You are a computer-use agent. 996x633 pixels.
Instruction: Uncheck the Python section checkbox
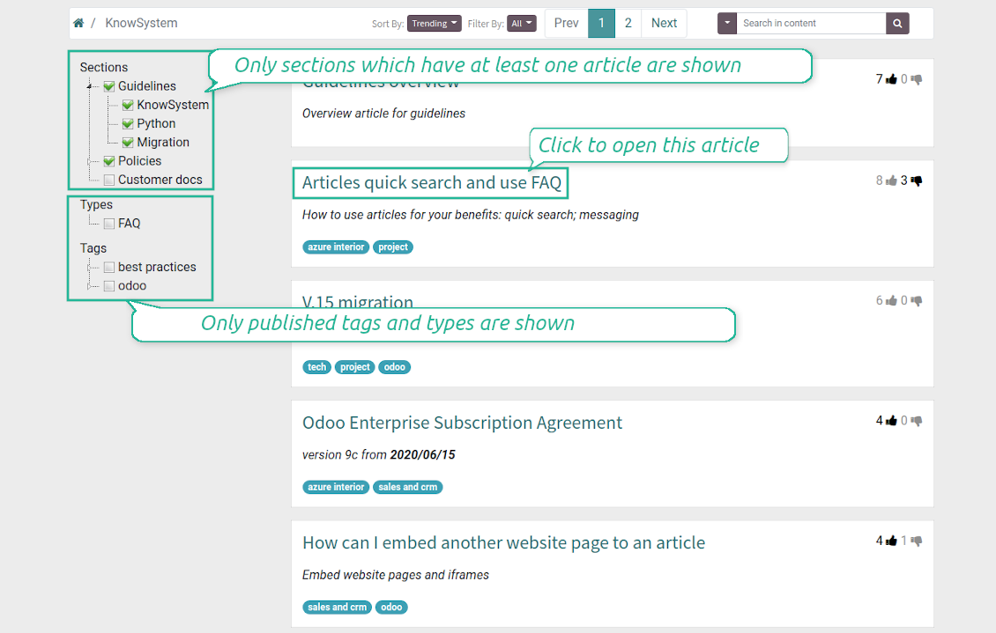point(128,123)
